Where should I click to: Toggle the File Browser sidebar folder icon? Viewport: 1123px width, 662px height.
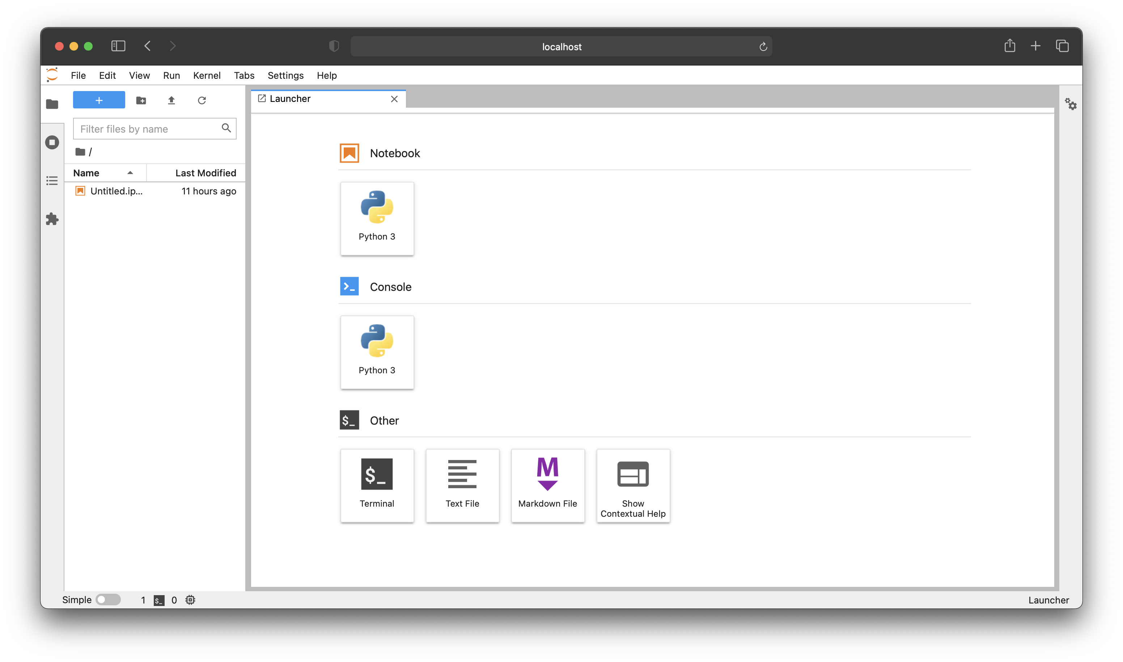click(x=52, y=104)
